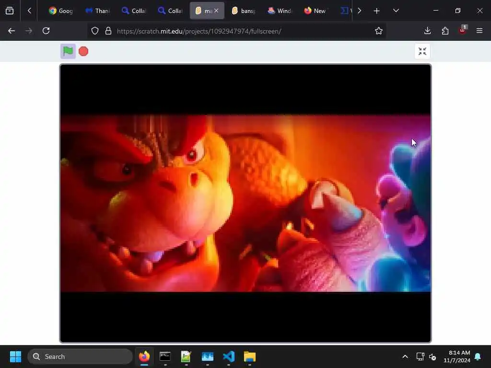Minimize the Firefox window
The height and width of the screenshot is (368, 491).
(436, 11)
